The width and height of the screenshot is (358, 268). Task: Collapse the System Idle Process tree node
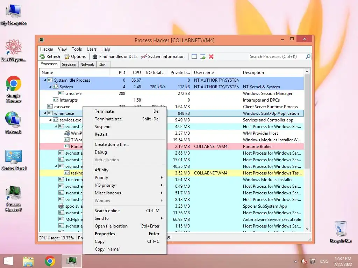(45, 80)
